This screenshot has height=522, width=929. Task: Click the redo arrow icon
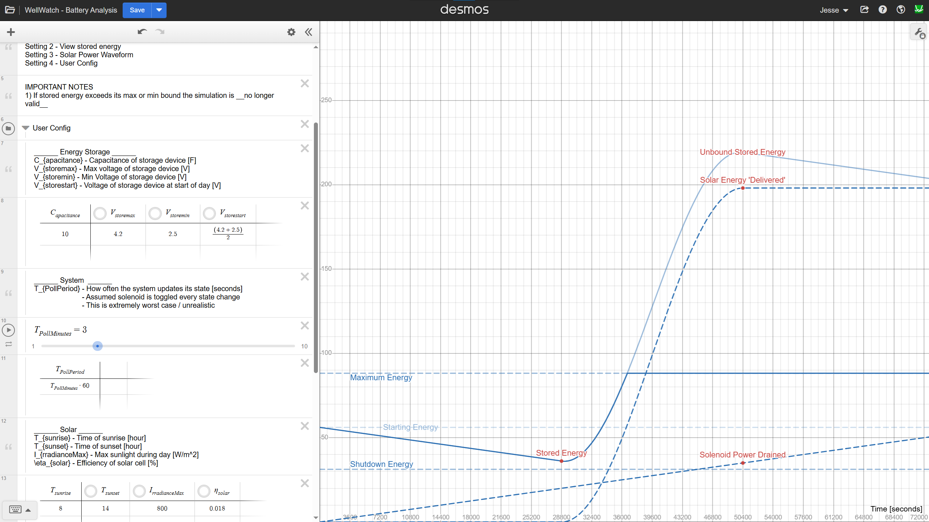[160, 32]
